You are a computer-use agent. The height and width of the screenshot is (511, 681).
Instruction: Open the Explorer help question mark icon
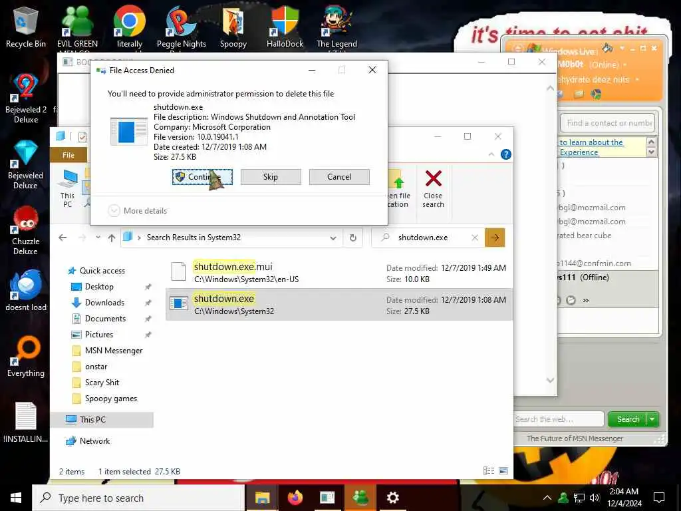point(506,154)
